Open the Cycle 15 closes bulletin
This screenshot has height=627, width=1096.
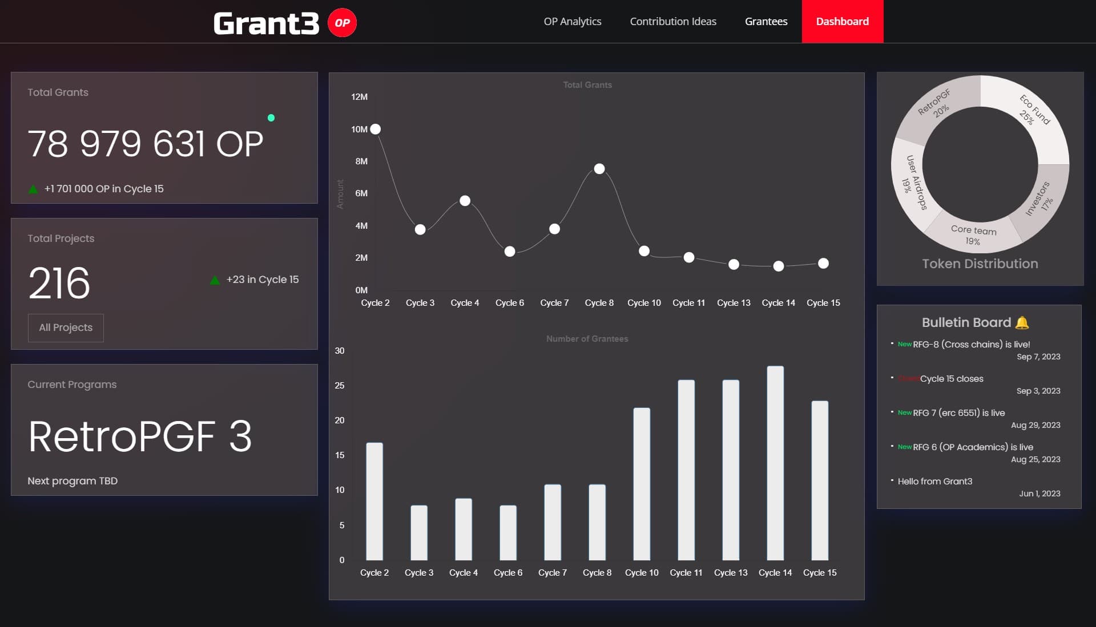click(951, 378)
